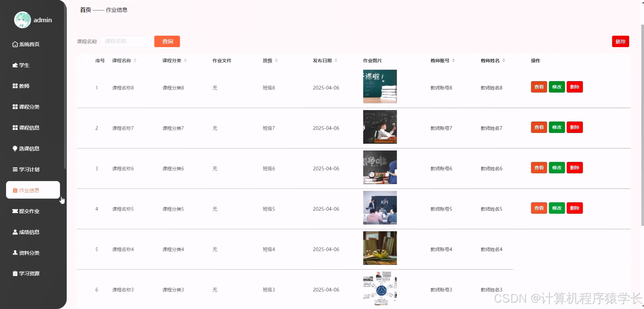Click 查看 for 课程名称5 row
The height and width of the screenshot is (309, 644).
[x=539, y=208]
